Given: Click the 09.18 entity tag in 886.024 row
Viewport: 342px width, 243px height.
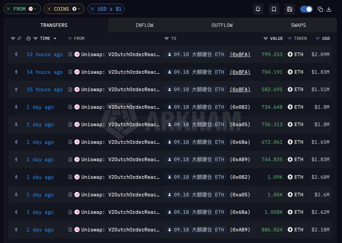Looking at the screenshot, I should tap(196, 230).
